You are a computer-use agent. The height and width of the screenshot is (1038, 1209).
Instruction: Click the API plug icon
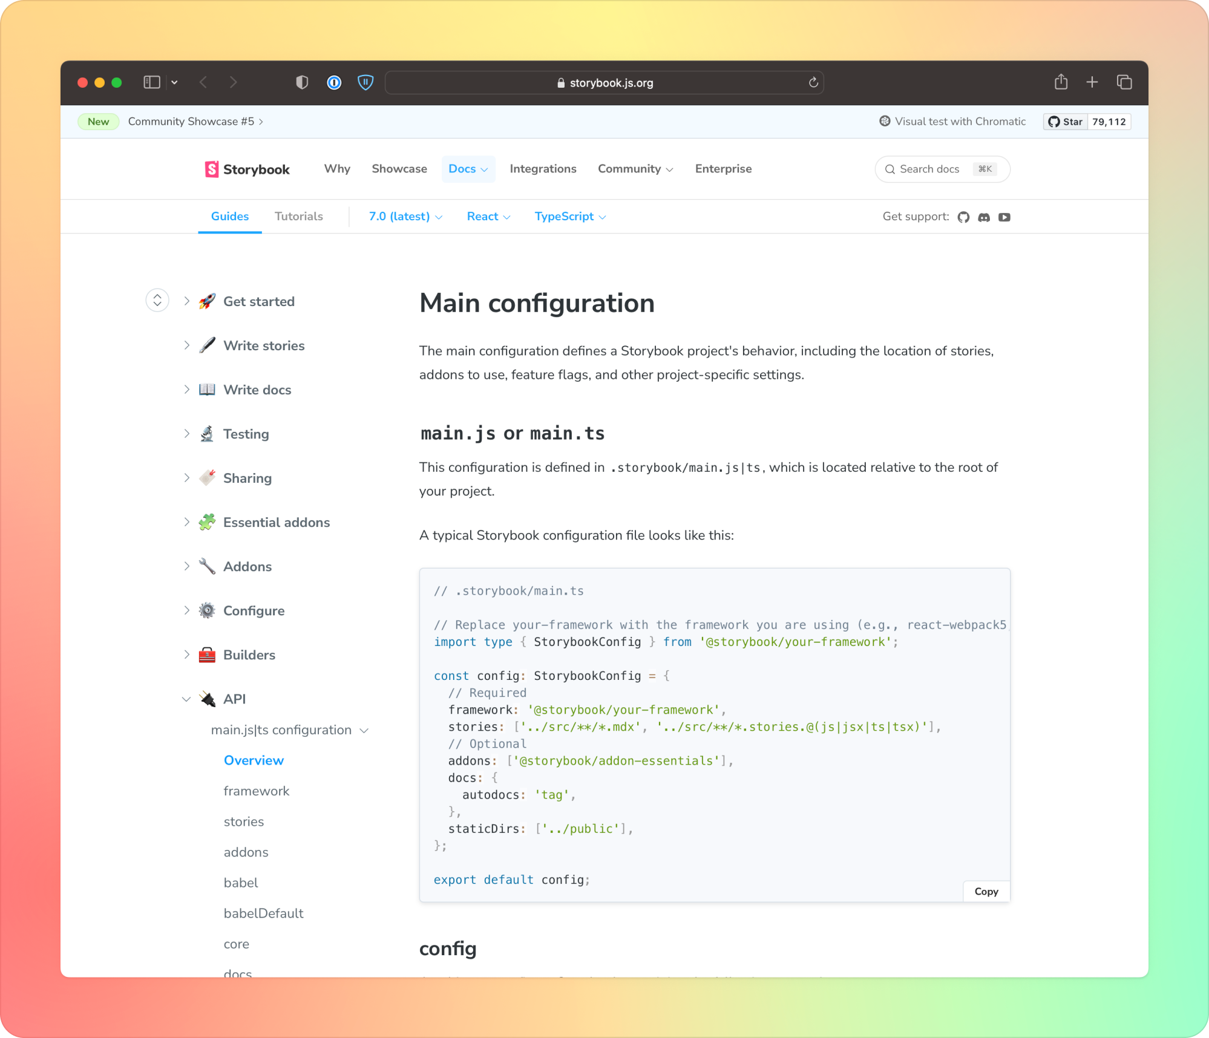pos(207,698)
